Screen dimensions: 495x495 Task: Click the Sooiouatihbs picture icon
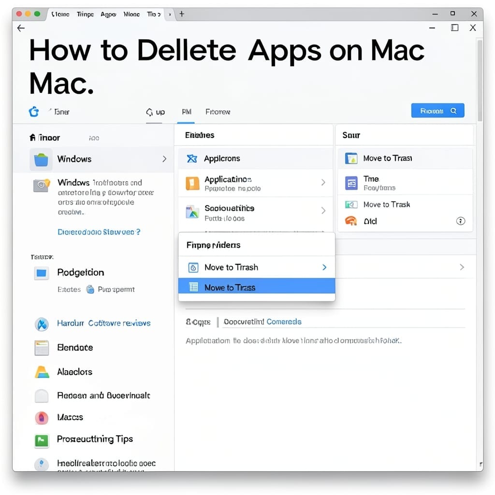pyautogui.click(x=192, y=212)
